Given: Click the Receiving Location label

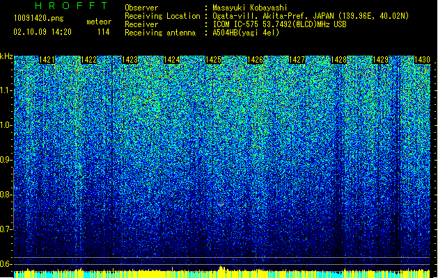Looking at the screenshot, I should point(162,16).
